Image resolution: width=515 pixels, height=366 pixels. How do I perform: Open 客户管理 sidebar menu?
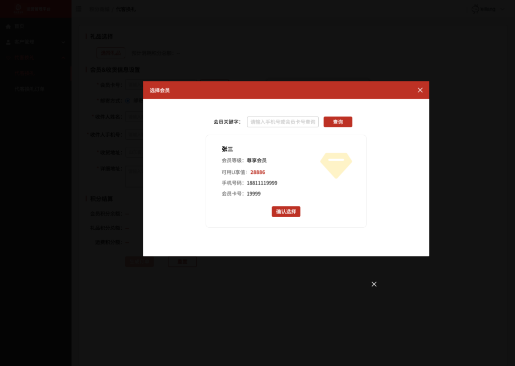(36, 42)
